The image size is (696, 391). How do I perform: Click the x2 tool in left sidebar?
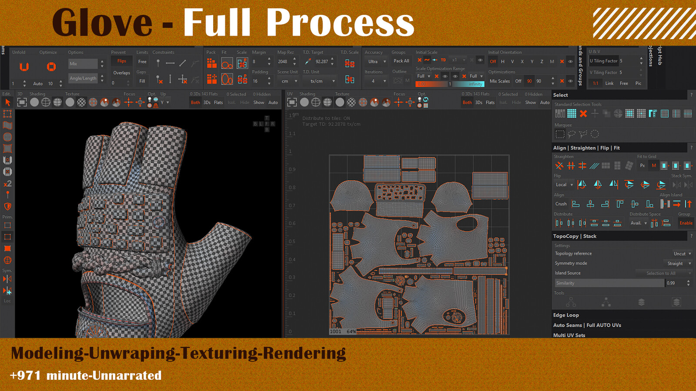[7, 184]
